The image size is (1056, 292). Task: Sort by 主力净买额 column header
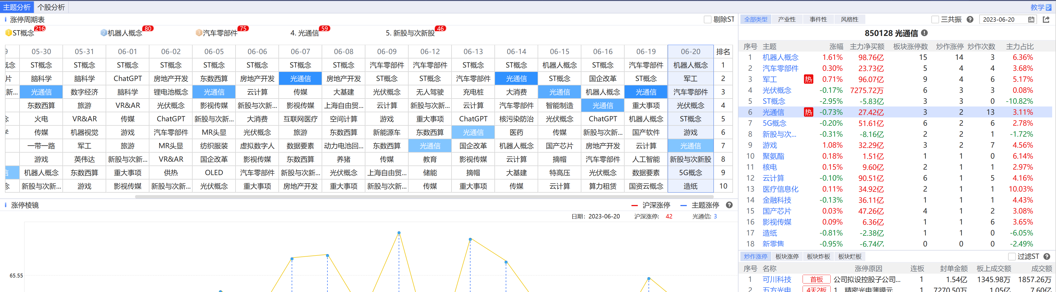867,46
